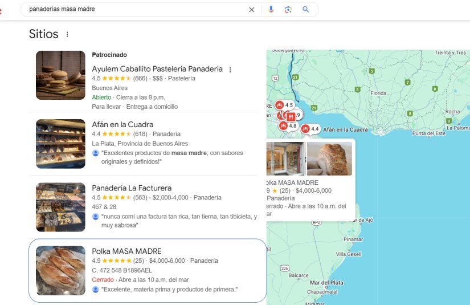This screenshot has height=305, width=470.
Task: Click the 'Balcarce' map label
Action: pos(299,275)
